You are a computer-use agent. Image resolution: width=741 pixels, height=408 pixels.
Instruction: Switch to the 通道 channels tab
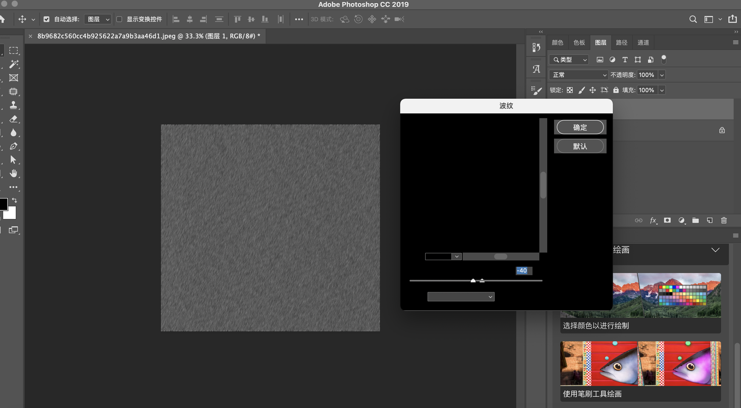coord(643,43)
